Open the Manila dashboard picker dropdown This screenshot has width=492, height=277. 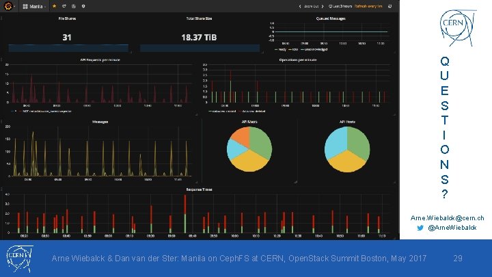pos(35,6)
